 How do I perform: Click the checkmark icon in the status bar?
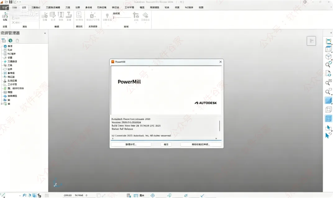(202, 196)
